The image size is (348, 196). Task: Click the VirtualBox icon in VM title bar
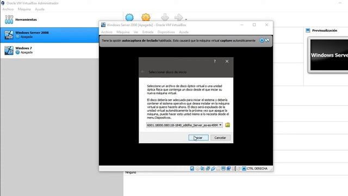point(103,24)
